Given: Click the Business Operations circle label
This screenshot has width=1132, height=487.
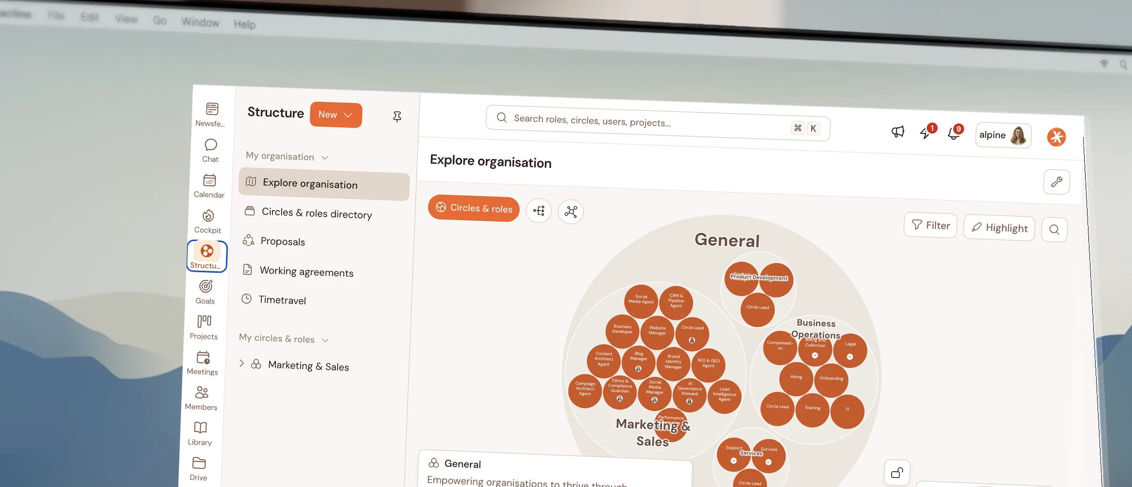Looking at the screenshot, I should pos(816,329).
